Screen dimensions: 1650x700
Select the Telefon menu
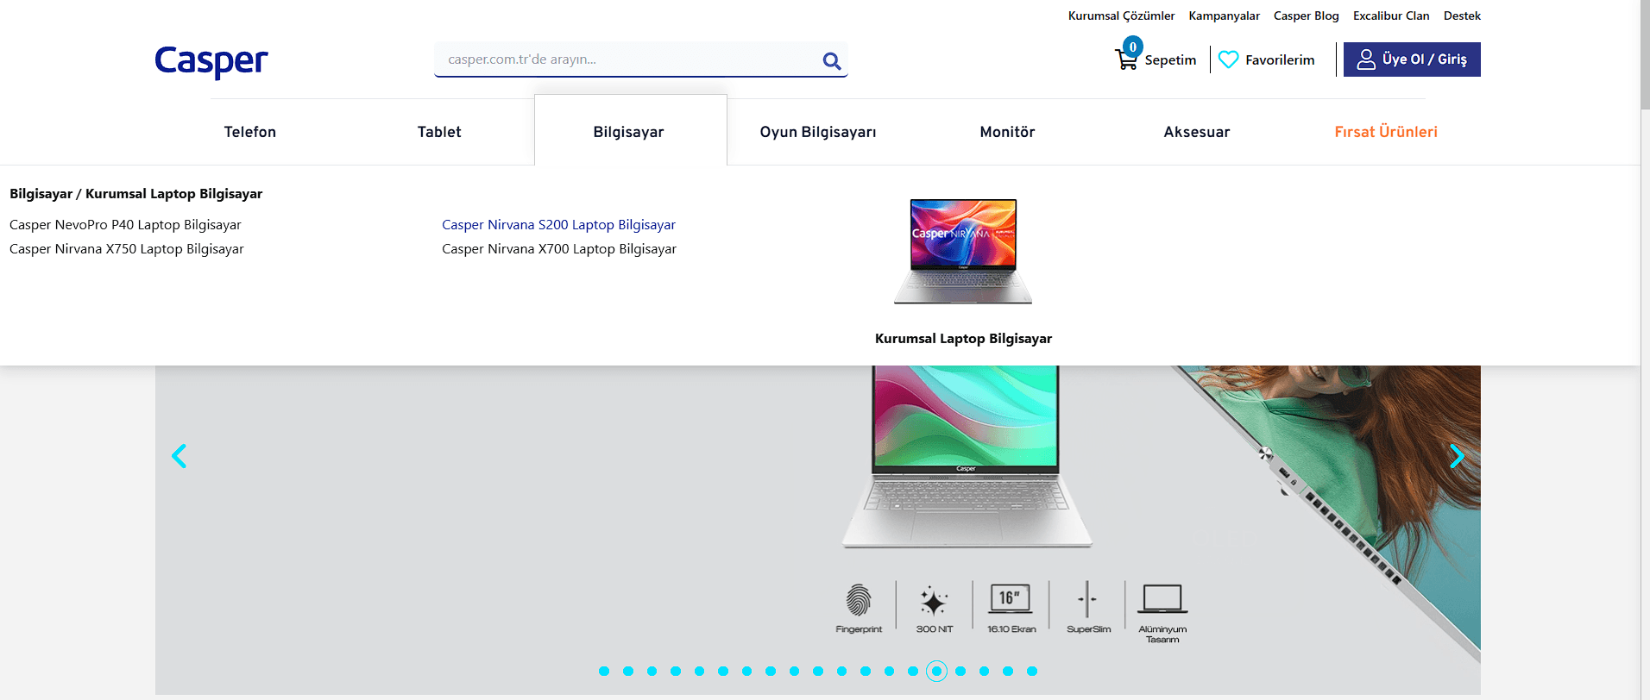pyautogui.click(x=250, y=132)
